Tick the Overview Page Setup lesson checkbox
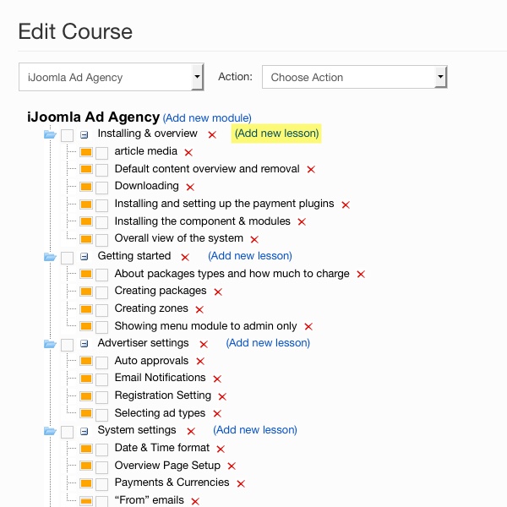 [102, 466]
